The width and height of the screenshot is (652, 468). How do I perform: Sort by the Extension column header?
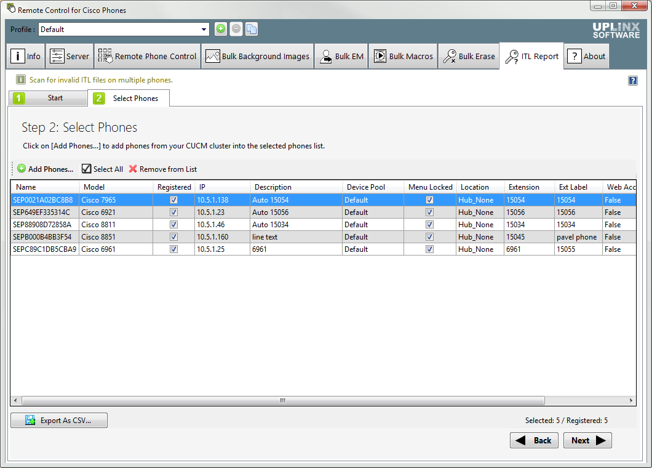pyautogui.click(x=530, y=187)
